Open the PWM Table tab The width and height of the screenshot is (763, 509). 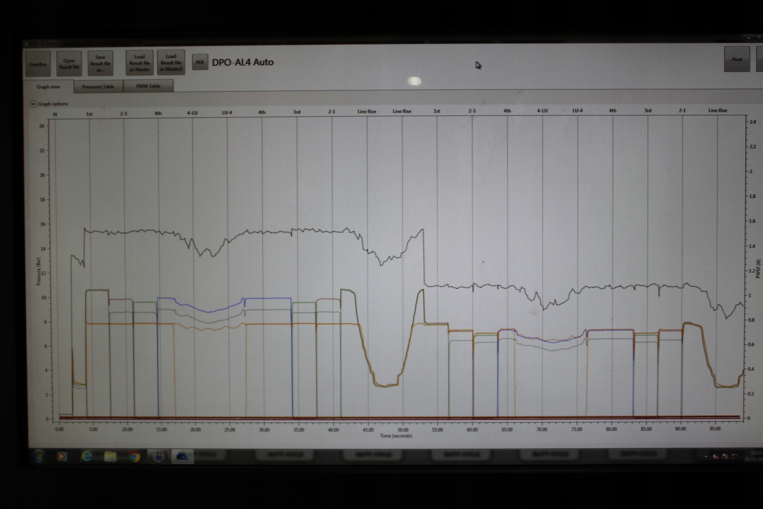(148, 86)
